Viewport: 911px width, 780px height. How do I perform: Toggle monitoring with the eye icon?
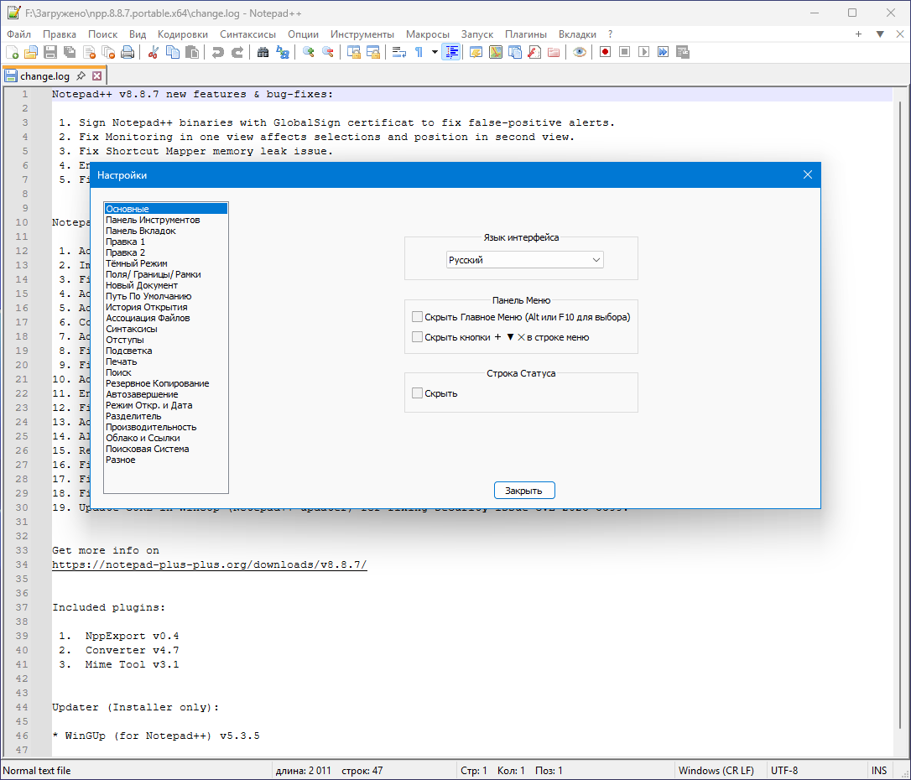coord(579,52)
